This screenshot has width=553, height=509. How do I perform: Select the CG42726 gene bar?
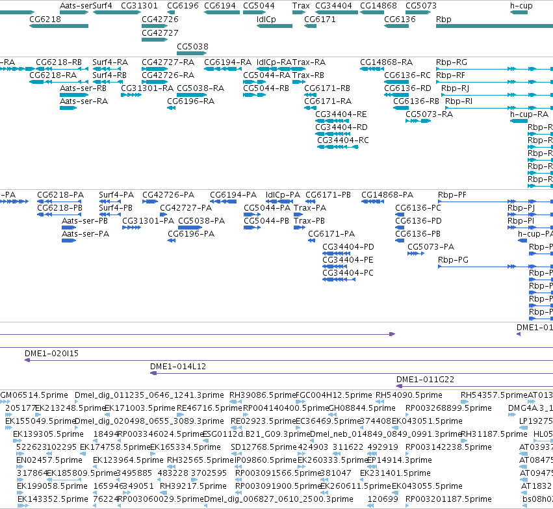tap(155, 26)
